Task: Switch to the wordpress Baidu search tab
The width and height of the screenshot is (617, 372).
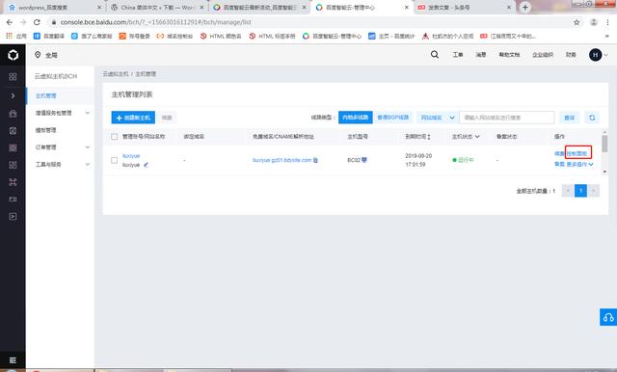Action: (53, 7)
